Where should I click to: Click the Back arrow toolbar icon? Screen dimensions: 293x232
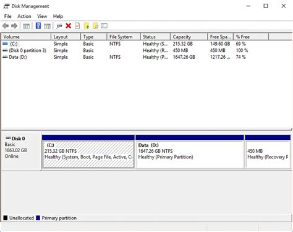tap(6, 26)
